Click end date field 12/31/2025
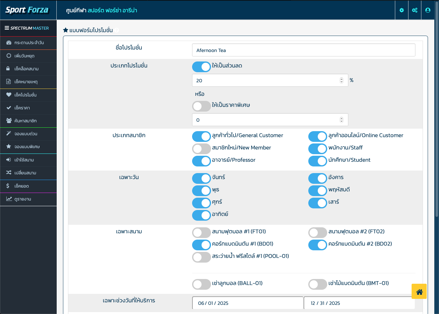Image resolution: width=439 pixels, height=314 pixels. coord(359,303)
